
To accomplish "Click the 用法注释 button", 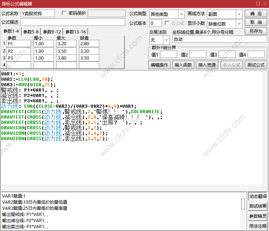I will coord(258,226).
